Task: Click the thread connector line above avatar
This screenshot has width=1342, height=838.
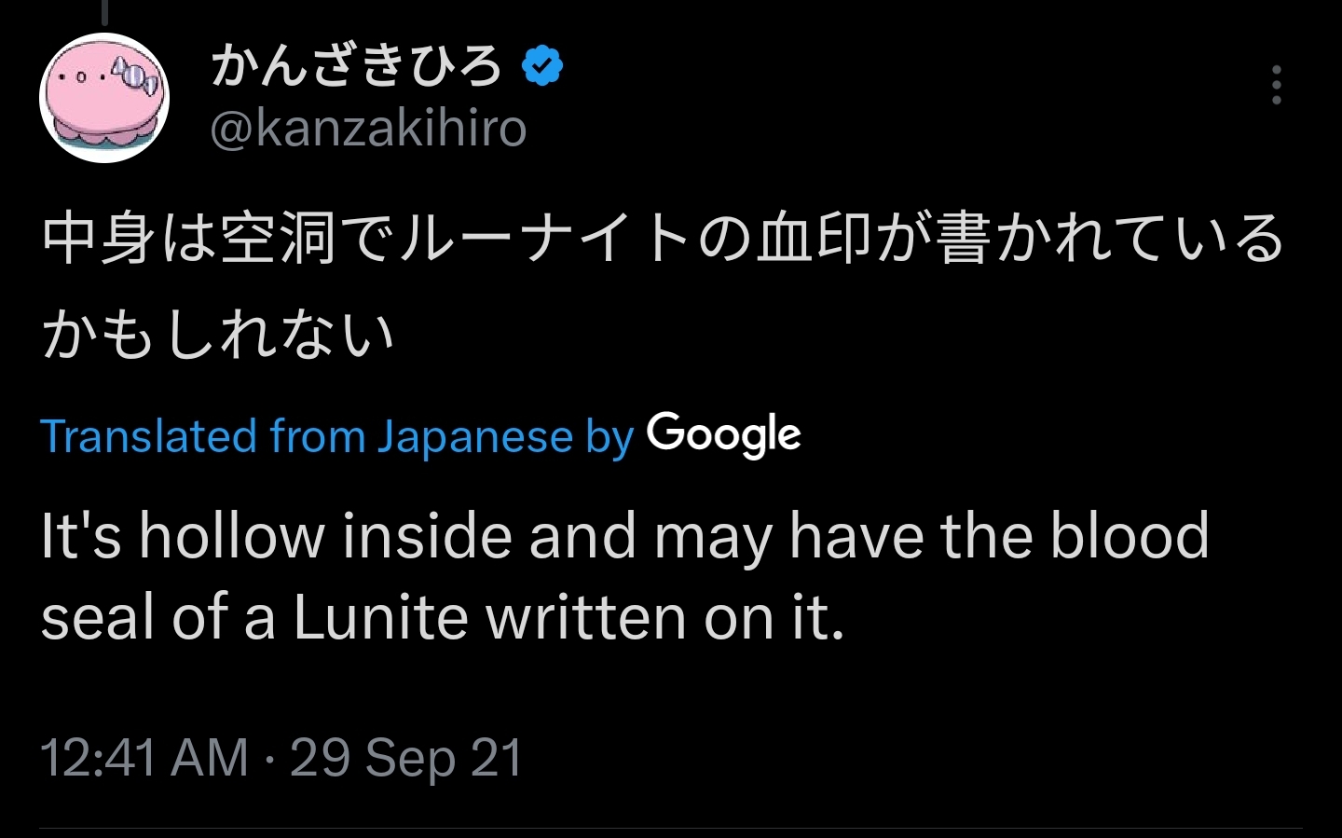Action: [104, 11]
